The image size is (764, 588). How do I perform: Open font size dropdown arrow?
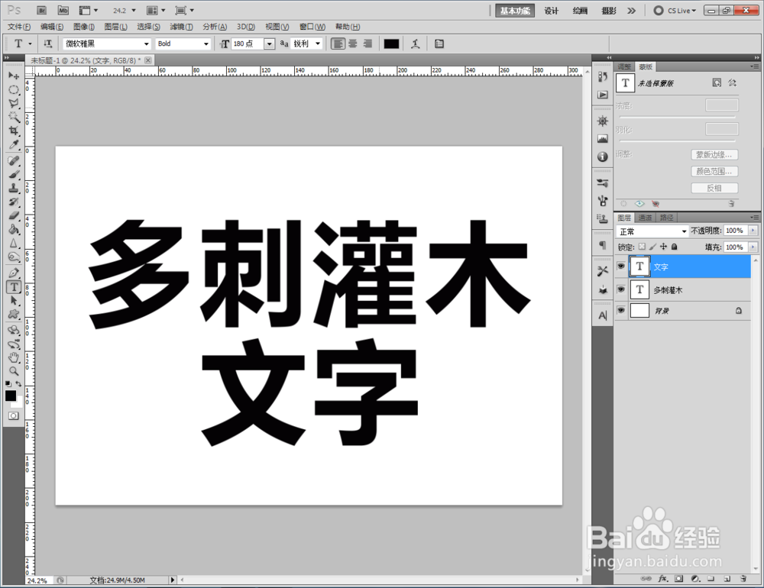tap(270, 44)
